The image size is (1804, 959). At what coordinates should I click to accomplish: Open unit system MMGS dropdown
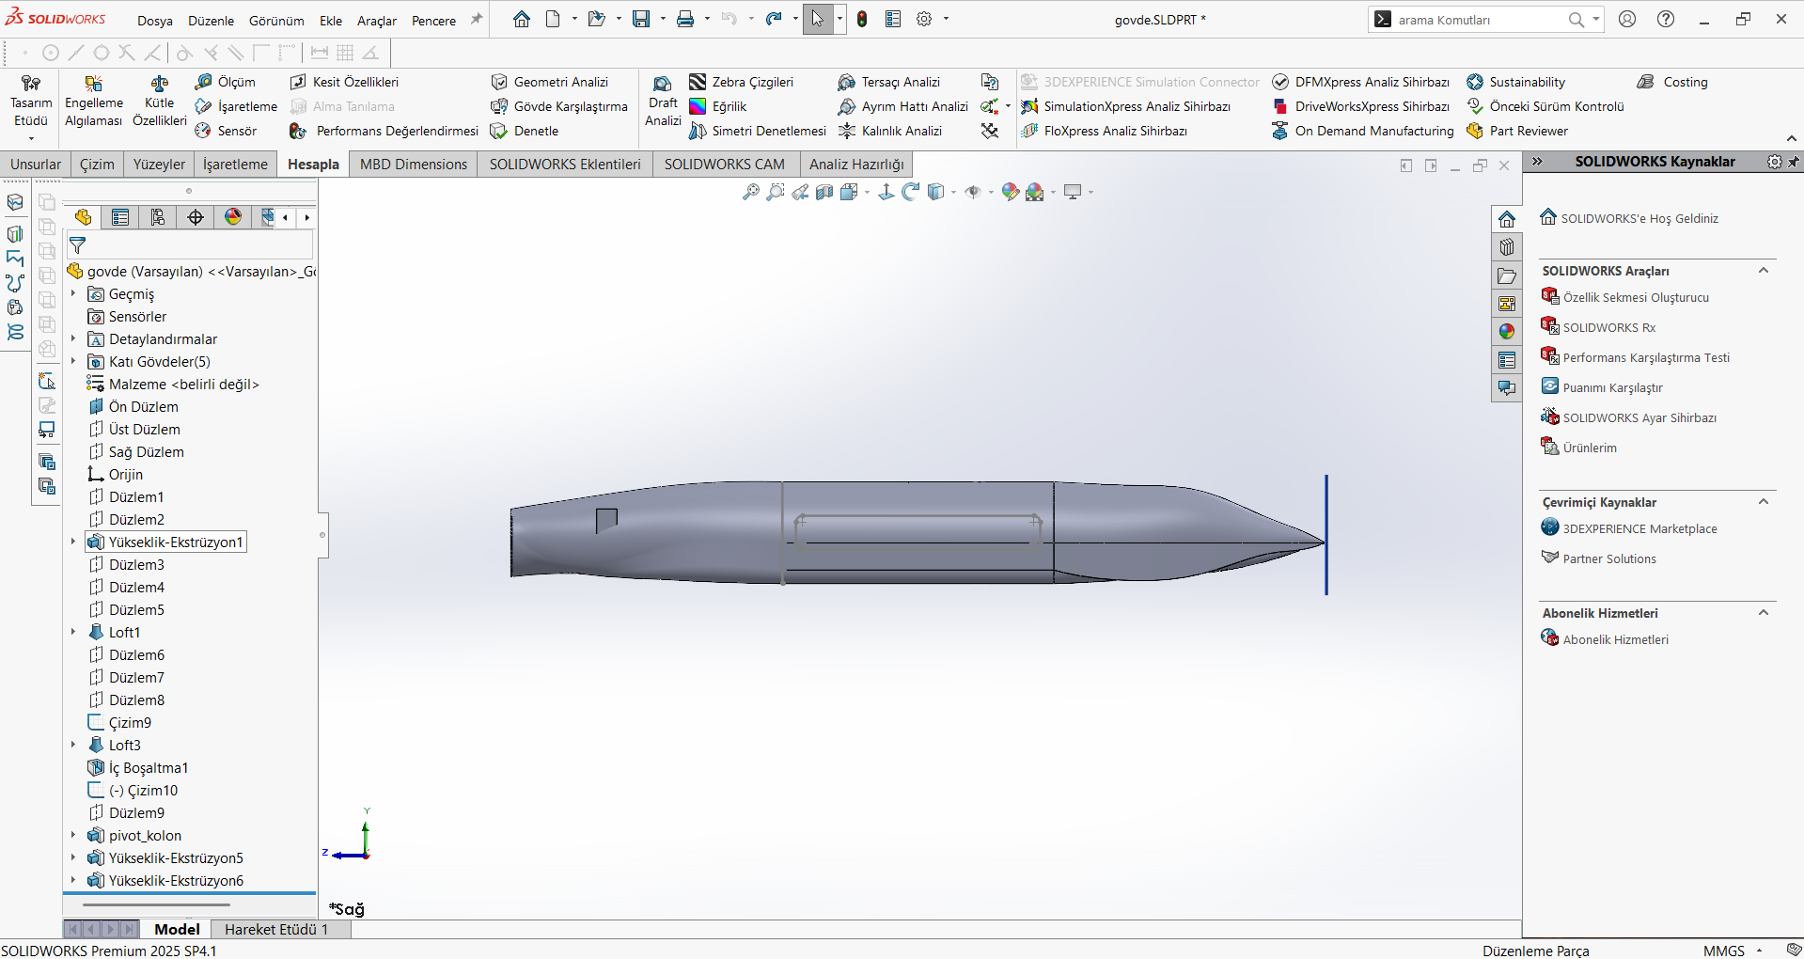[x=1759, y=951]
